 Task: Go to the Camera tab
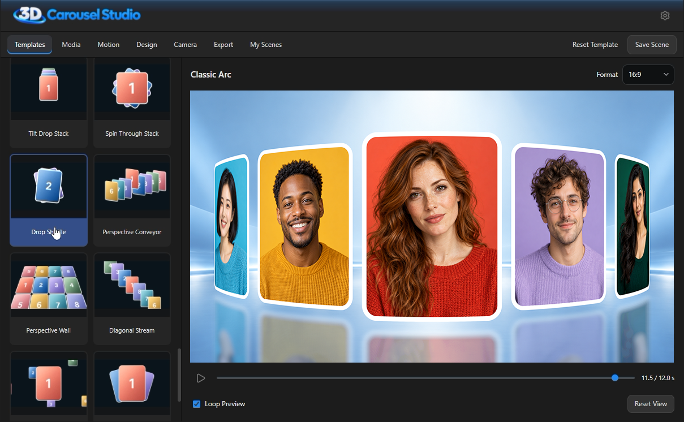[x=186, y=45]
